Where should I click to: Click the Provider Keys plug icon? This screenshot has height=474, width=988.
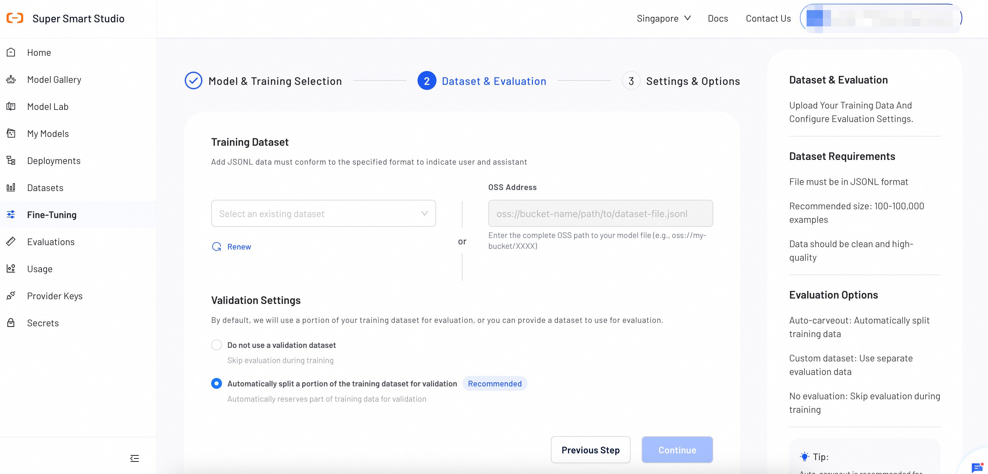[x=11, y=295]
